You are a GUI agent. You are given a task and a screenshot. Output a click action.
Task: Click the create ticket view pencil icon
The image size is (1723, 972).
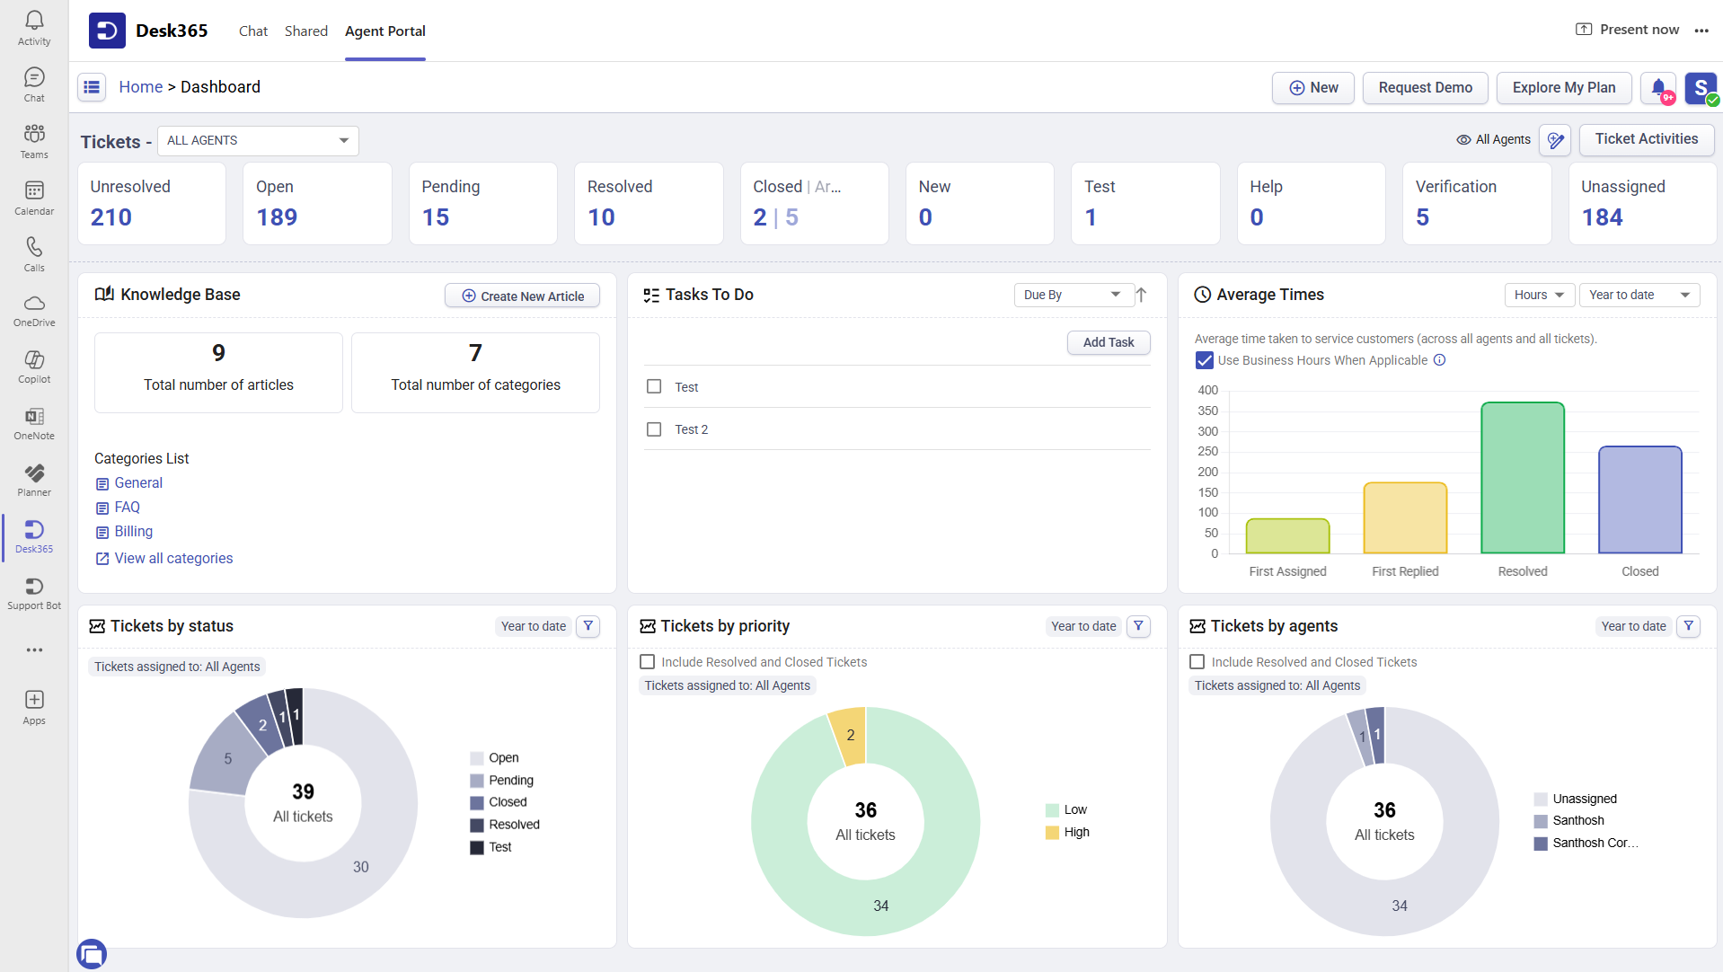1555,140
